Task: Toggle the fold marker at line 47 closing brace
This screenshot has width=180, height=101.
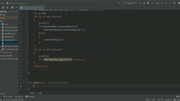Action: click(28, 89)
